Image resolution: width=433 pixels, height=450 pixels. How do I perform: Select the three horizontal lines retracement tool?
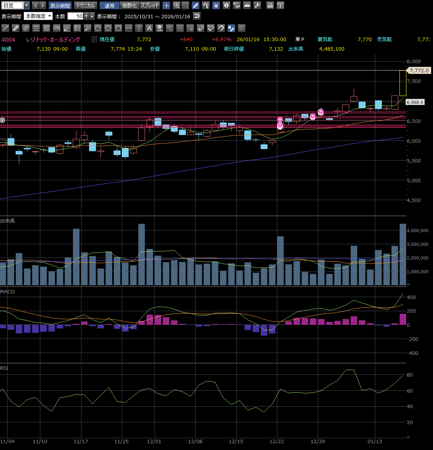[36, 28]
